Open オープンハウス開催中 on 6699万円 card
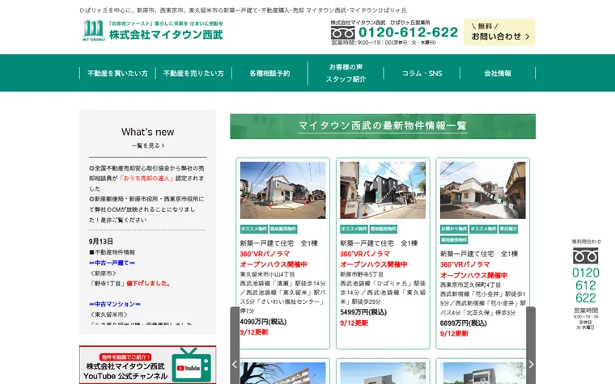Viewport: 615px width, 384px height. 474,275
